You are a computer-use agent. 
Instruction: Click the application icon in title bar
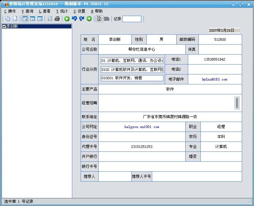coord(5,4)
